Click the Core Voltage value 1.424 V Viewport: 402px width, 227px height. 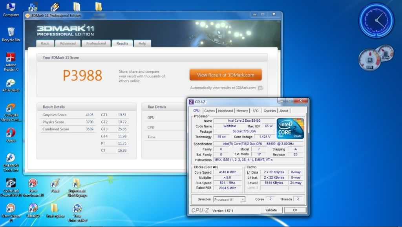point(265,137)
